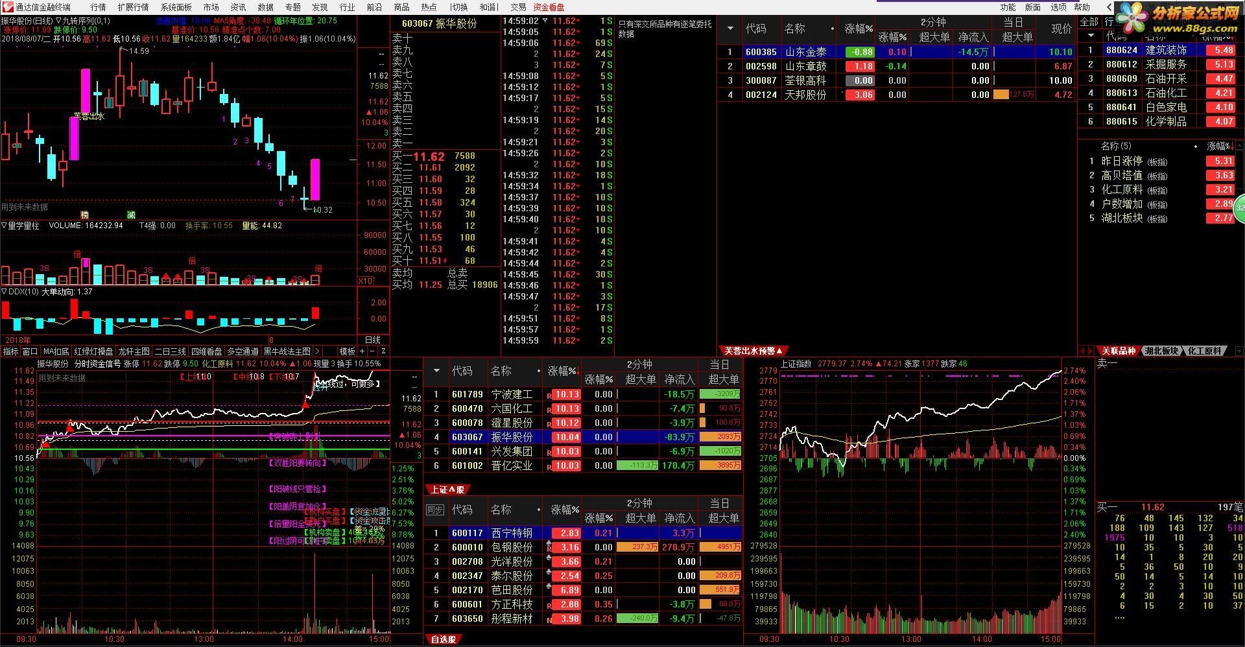Open the 资金看盘 menu item
Image resolution: width=1245 pixels, height=647 pixels.
(549, 7)
